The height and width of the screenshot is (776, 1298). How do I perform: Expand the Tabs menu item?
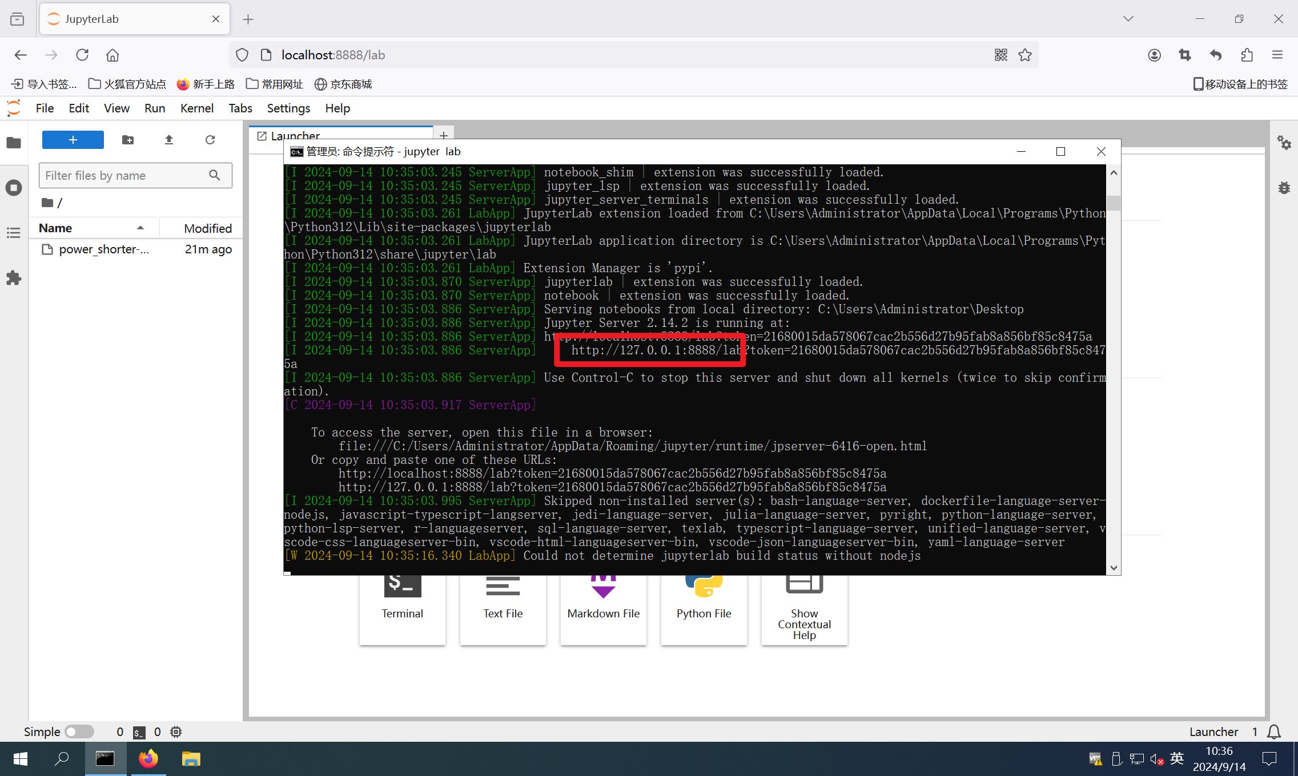pyautogui.click(x=240, y=108)
